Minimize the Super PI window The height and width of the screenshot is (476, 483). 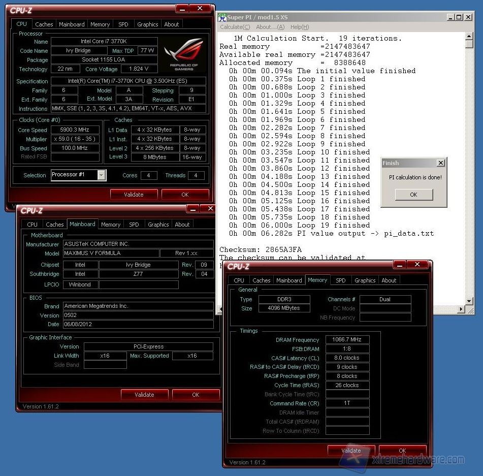click(x=450, y=17)
